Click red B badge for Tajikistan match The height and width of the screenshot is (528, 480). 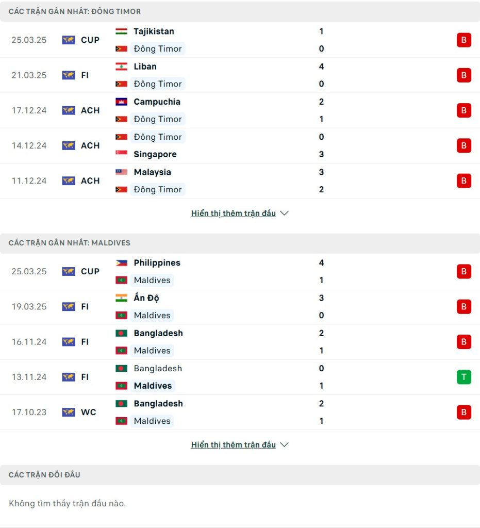(464, 40)
